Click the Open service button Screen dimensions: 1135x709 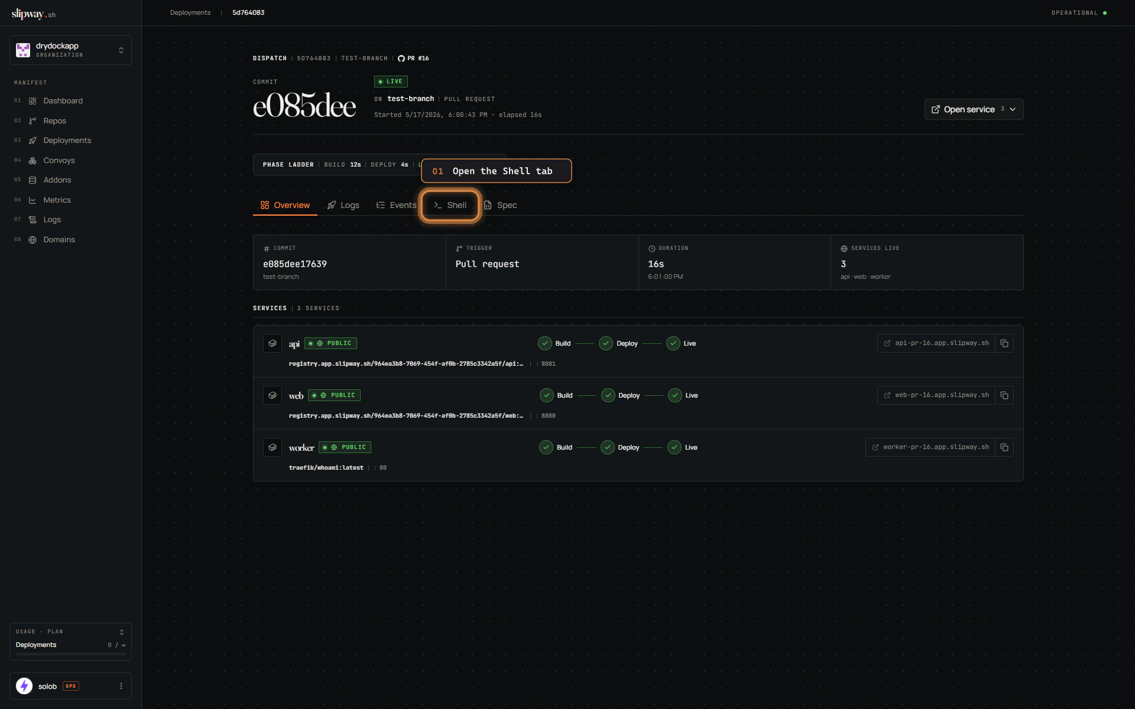coord(974,109)
